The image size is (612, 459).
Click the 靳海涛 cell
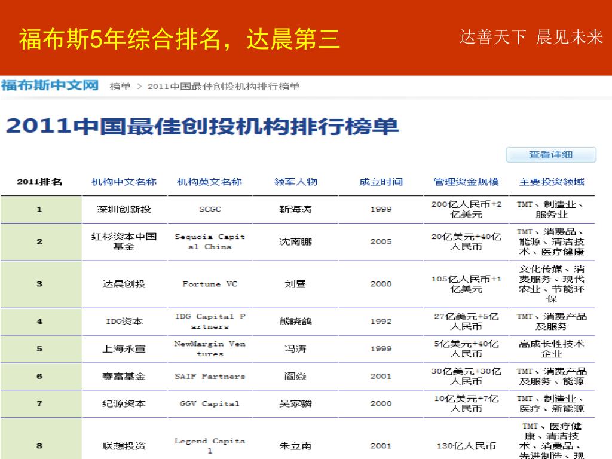coord(295,209)
